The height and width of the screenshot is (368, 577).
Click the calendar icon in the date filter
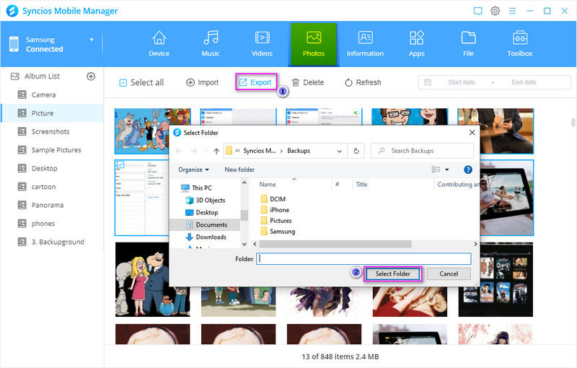(427, 82)
